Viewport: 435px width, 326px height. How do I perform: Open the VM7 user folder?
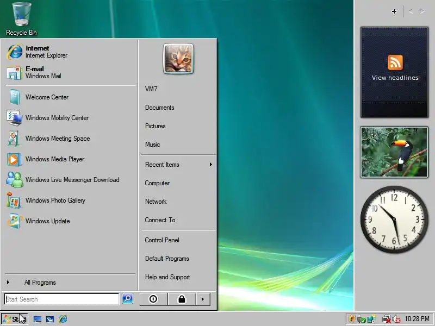(x=178, y=89)
